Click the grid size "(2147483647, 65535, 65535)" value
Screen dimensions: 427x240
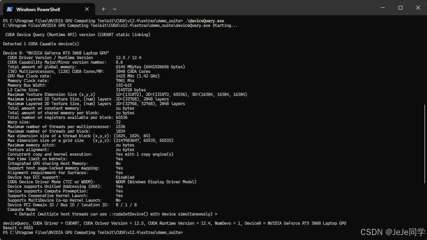coord(143,141)
